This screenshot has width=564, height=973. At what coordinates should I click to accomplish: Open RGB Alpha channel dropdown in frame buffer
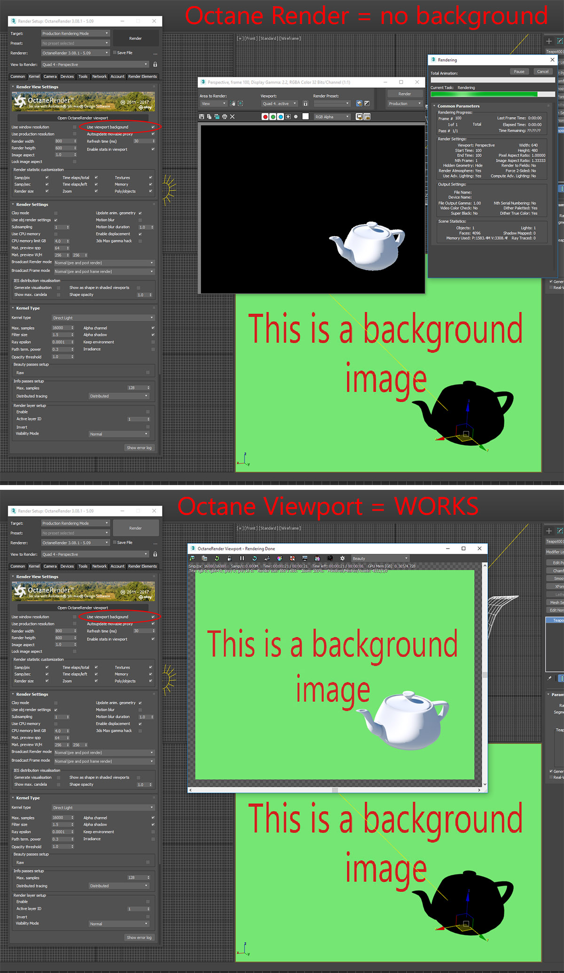332,117
